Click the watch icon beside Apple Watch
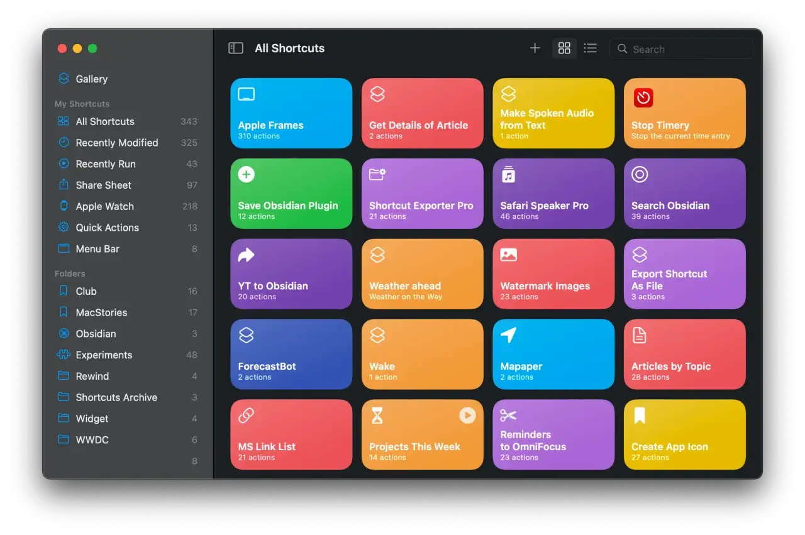Screen dimensions: 805x535 pos(64,206)
